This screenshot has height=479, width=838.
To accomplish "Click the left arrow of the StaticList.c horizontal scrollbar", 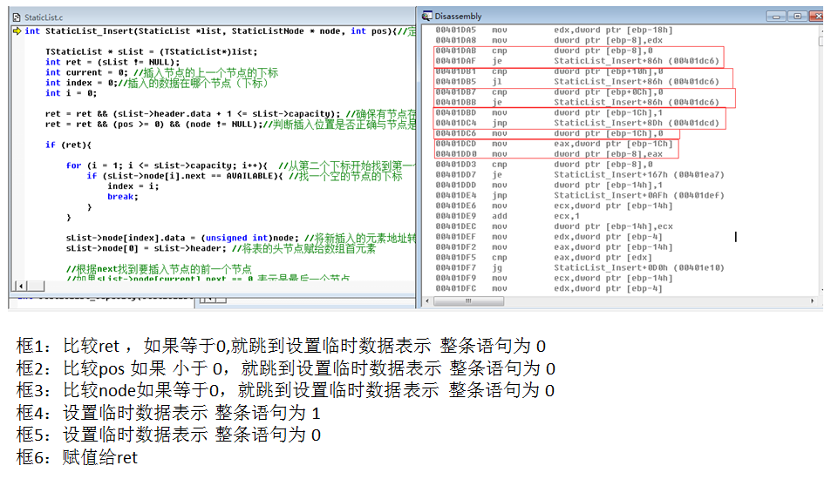I will (x=20, y=287).
